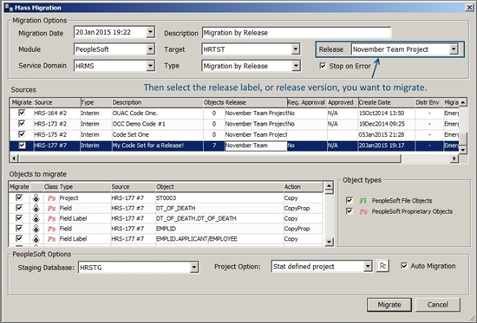Click the Ps class icon for ST0003
Image resolution: width=477 pixels, height=323 pixels.
tap(52, 198)
